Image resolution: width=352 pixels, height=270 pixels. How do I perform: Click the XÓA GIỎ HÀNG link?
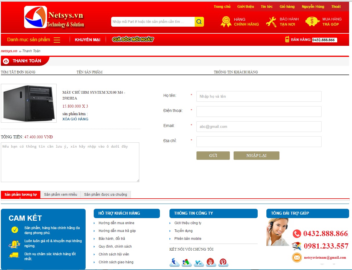pyautogui.click(x=75, y=119)
